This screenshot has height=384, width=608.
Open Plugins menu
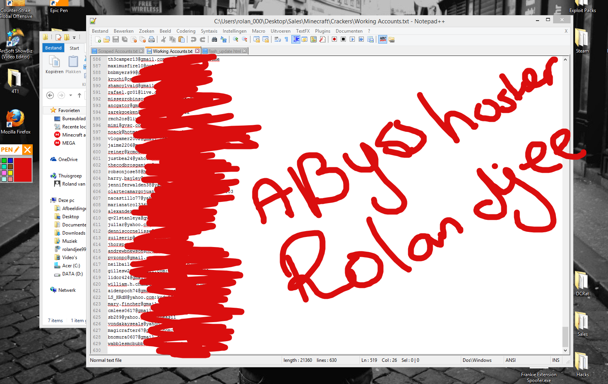(x=323, y=31)
